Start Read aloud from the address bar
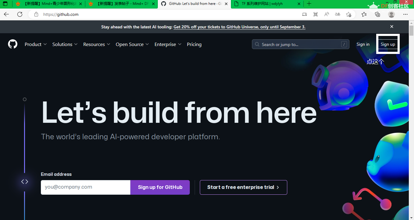 [327, 14]
